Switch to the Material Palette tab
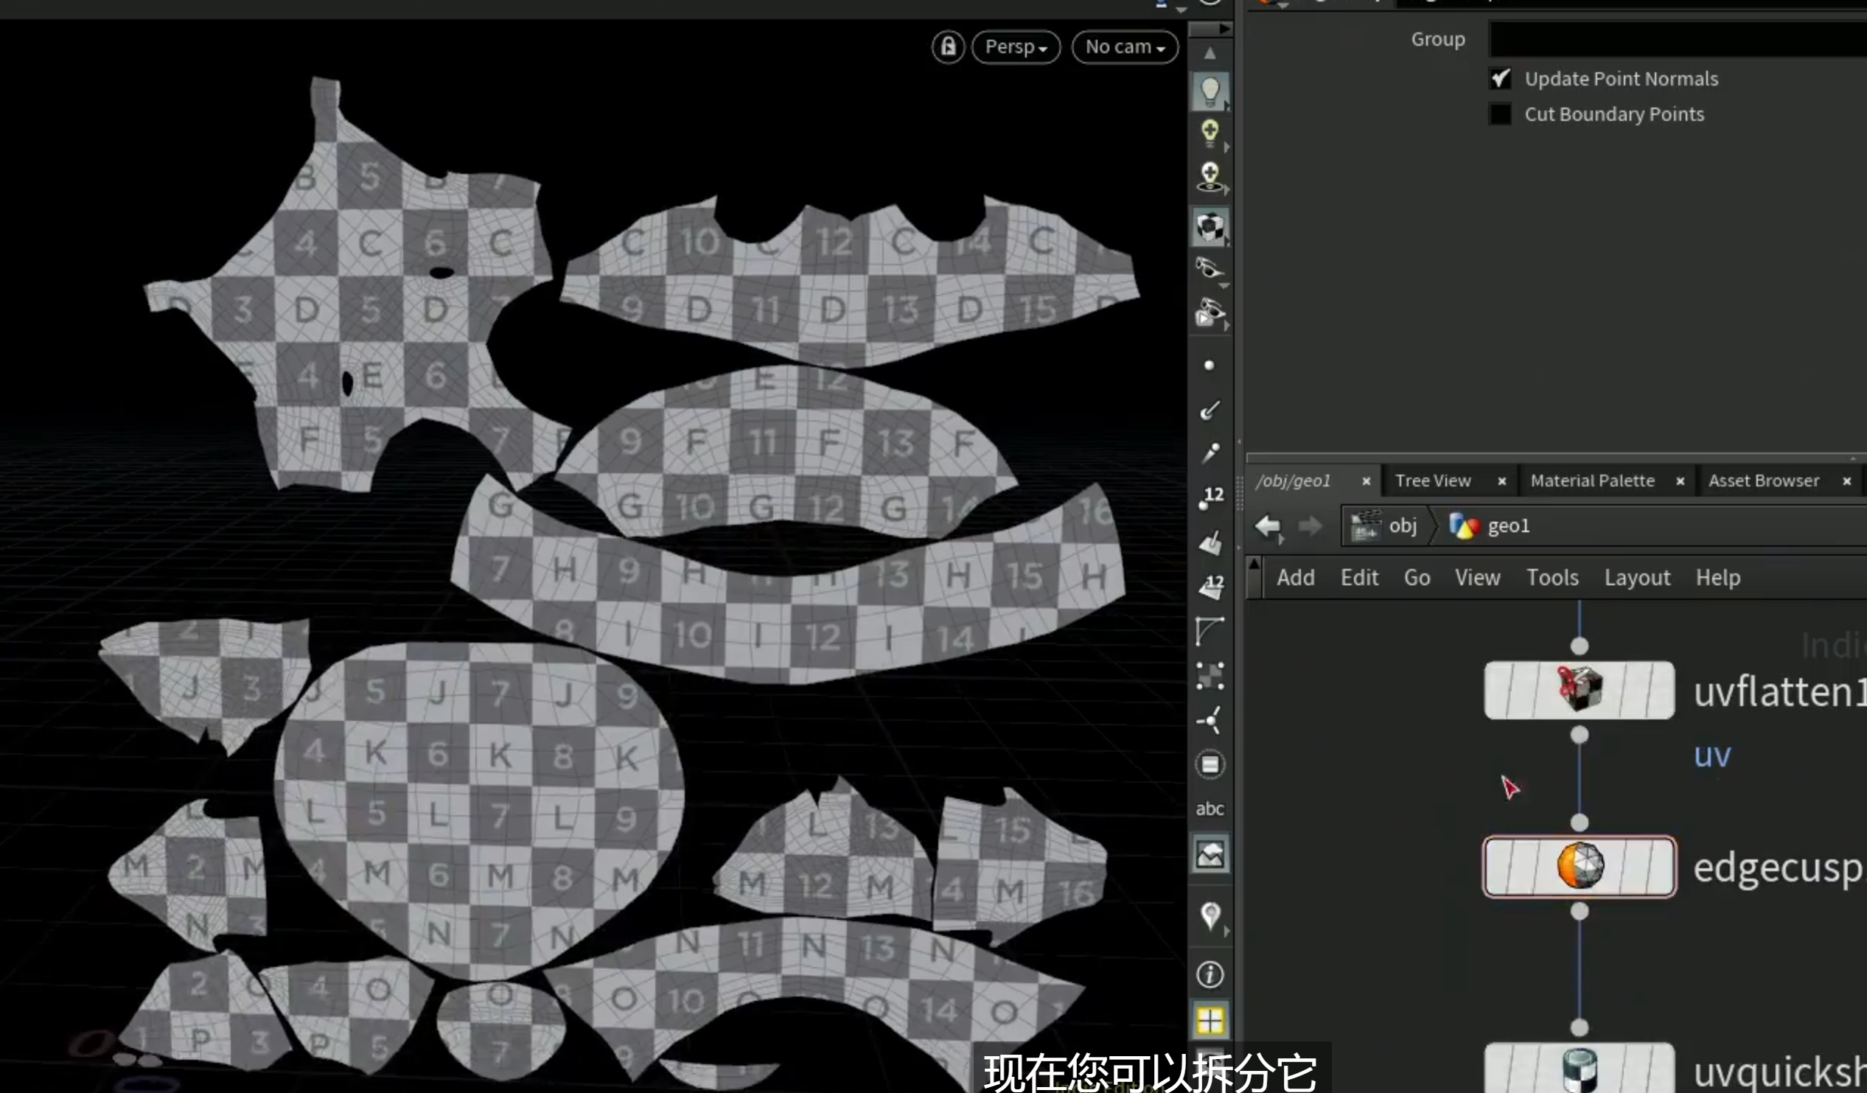 click(x=1592, y=481)
